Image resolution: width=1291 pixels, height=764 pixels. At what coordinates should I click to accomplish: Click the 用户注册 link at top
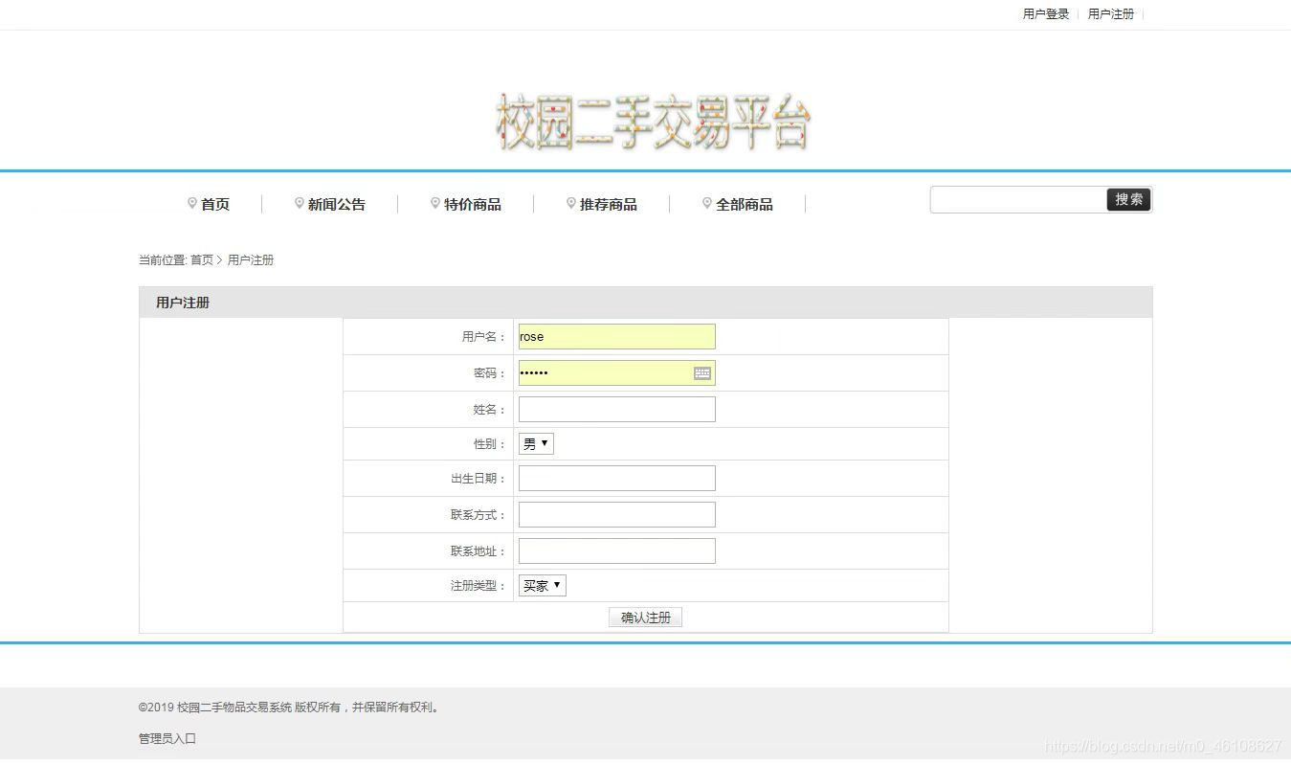pos(1111,14)
